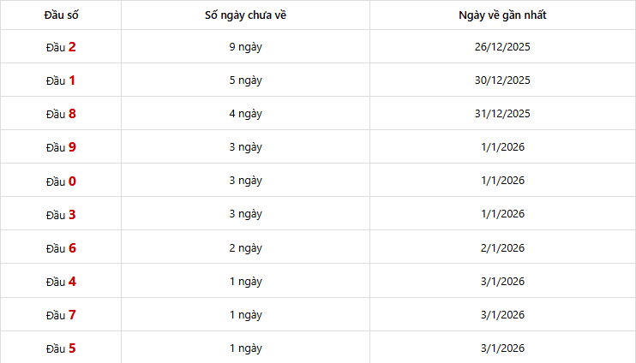Select the "Đầu 3" cell

pos(61,214)
